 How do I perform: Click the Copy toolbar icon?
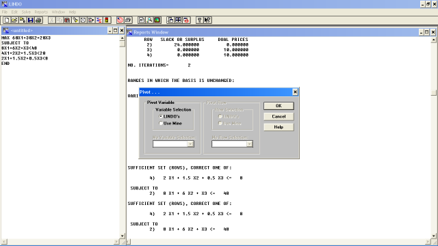pyautogui.click(x=60, y=20)
